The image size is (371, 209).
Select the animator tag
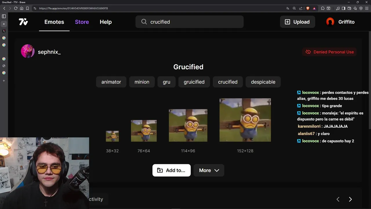coord(111,82)
